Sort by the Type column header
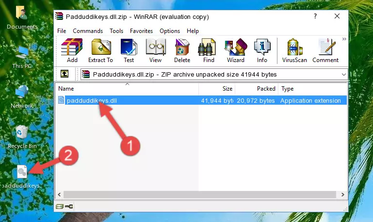The width and height of the screenshot is (373, 222). [x=312, y=89]
